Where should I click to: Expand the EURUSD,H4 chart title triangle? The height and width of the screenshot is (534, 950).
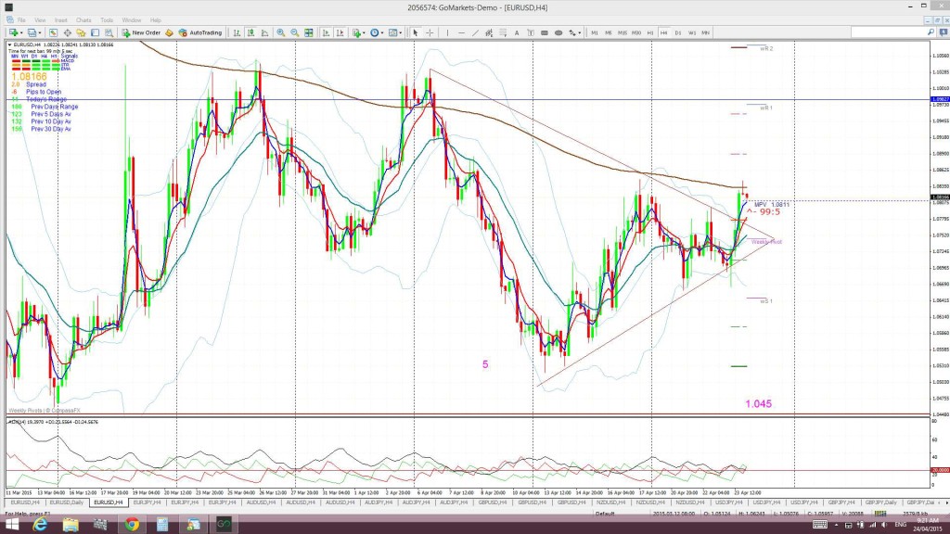tap(9, 44)
